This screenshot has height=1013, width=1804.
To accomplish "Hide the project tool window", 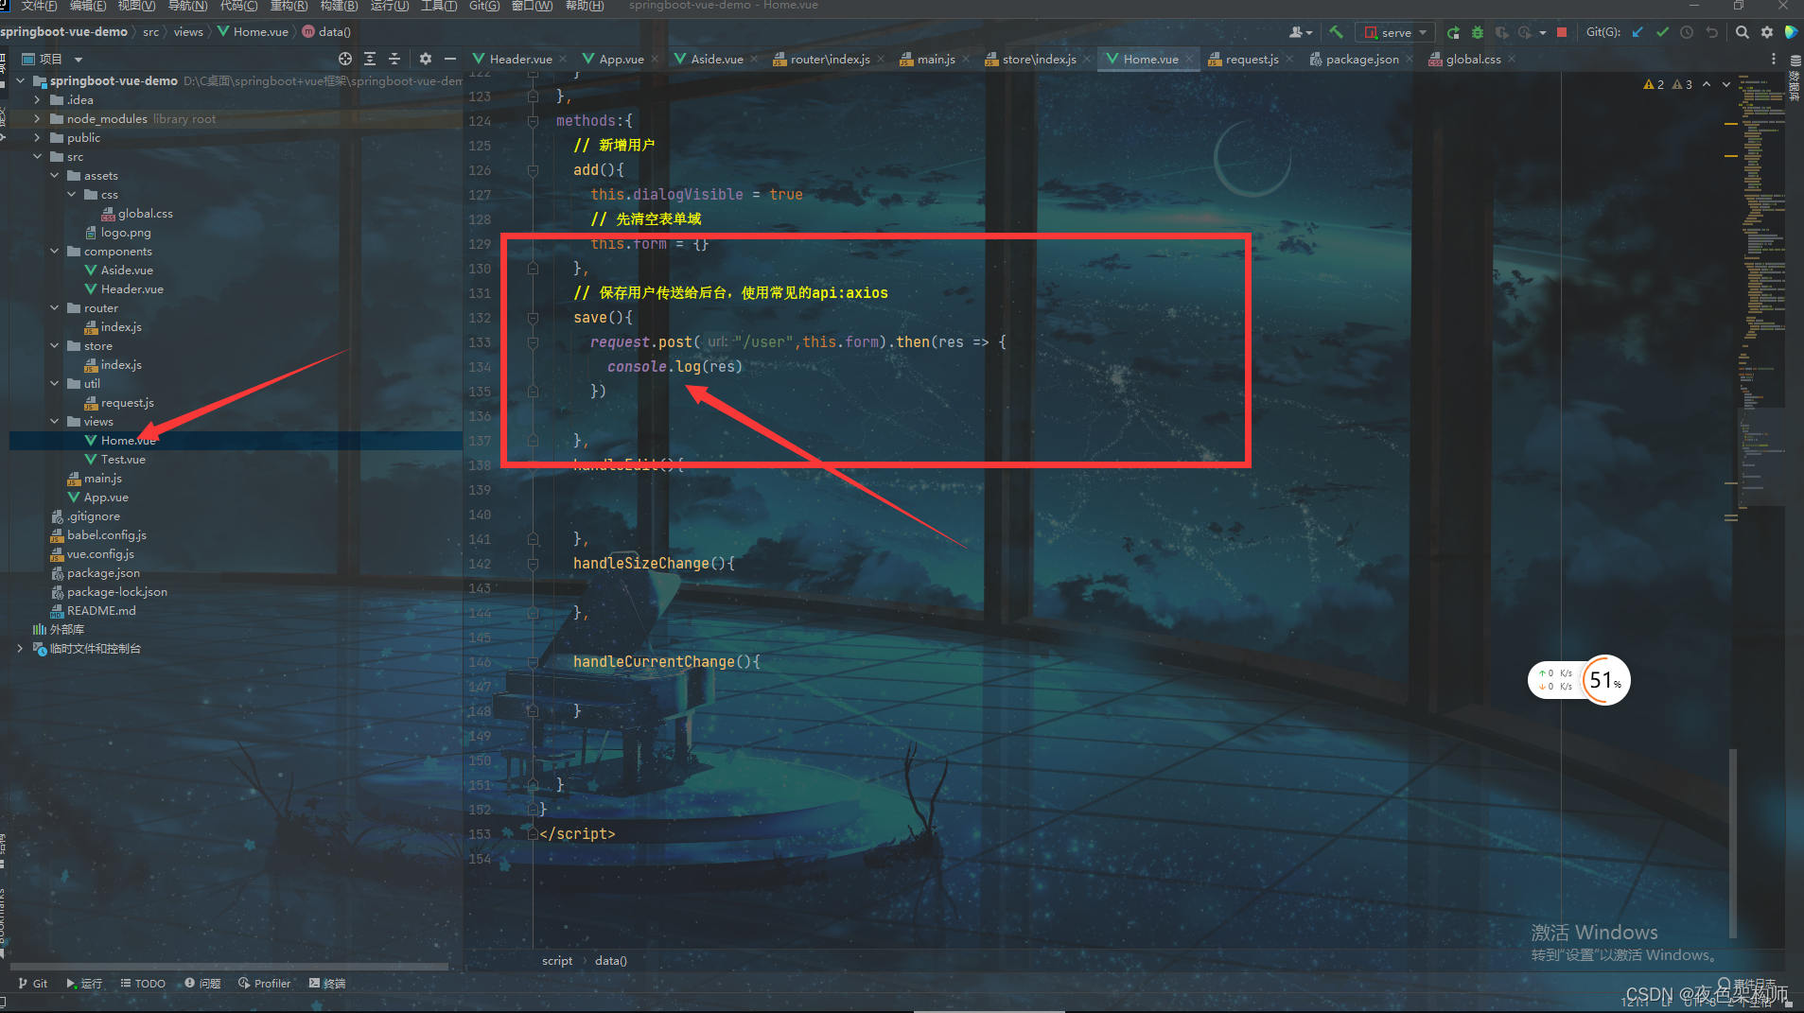I will (x=450, y=59).
